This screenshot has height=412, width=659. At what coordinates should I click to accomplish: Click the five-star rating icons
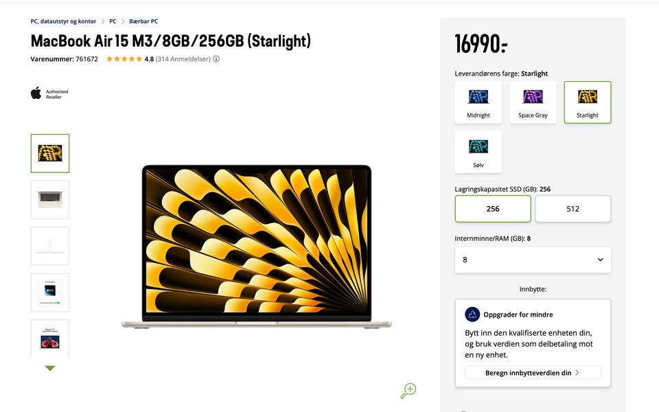point(124,59)
